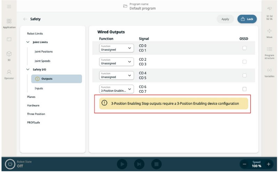278x174 pixels.
Task: Open the Program structure icon
Action: click(269, 52)
